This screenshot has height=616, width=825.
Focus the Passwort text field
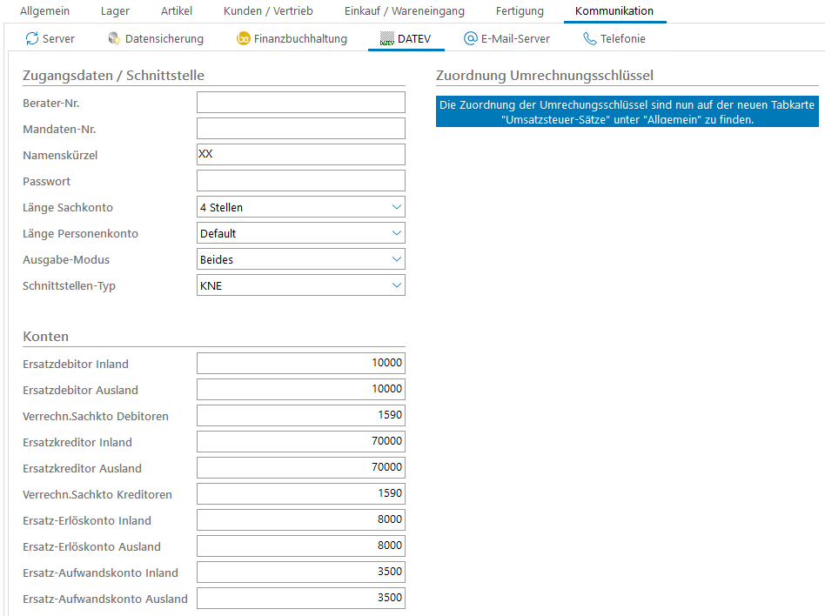(x=300, y=181)
